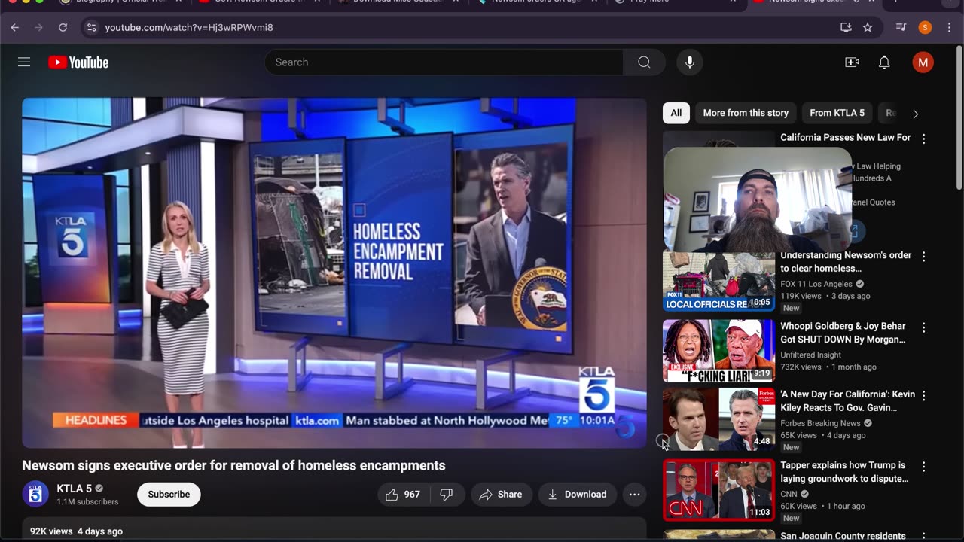Viewport: 964px width, 542px height.
Task: Open the FOX 11 Understanding Newsom's order thumbnail
Action: pyautogui.click(x=718, y=282)
